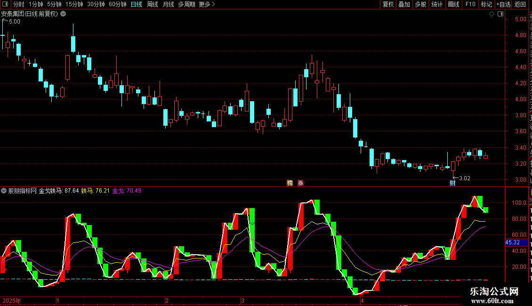Click the diamond icon above the price axis
The image size is (532, 306).
(492, 14)
